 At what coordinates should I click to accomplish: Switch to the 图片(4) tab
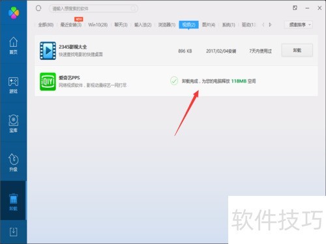[x=209, y=25]
